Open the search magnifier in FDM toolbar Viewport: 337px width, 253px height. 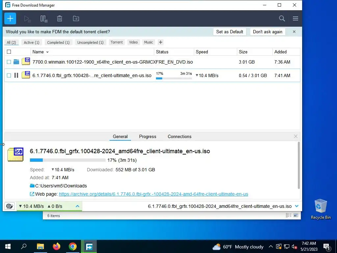coord(282,18)
